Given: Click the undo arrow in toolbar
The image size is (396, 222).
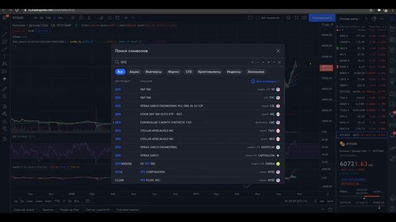Looking at the screenshot, I should tap(133, 18).
